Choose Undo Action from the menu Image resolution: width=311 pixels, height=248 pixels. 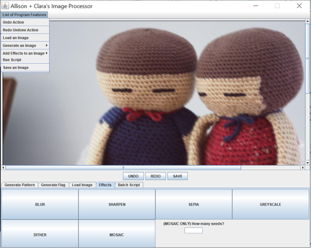click(25, 22)
